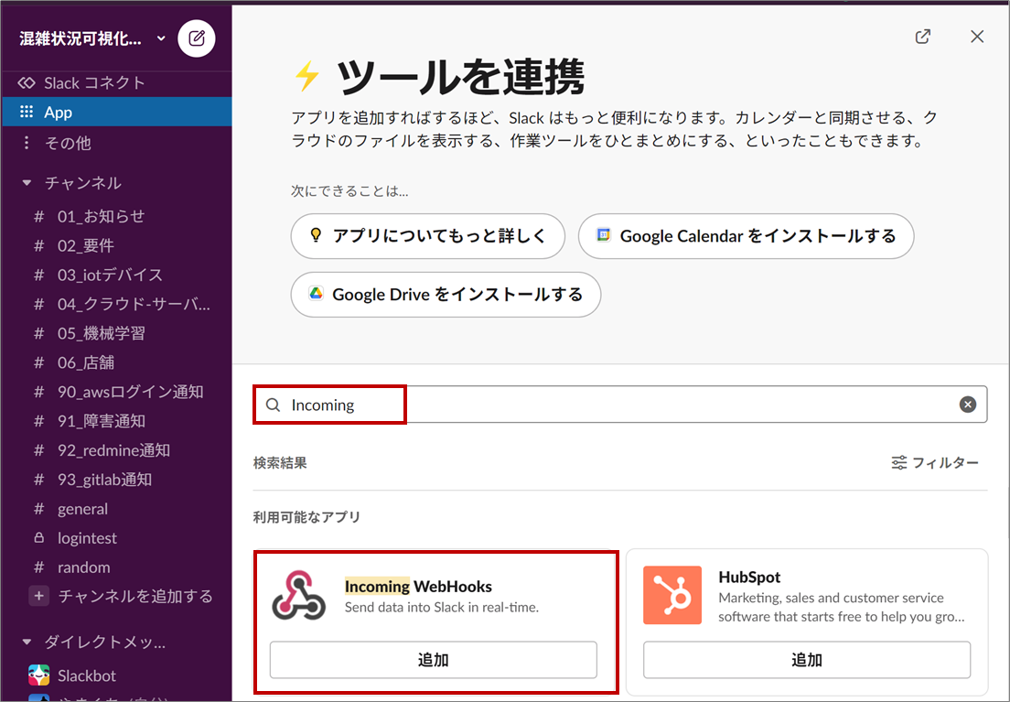Click Google Drive をインストールする
Image resolution: width=1010 pixels, height=702 pixels.
[x=446, y=295]
